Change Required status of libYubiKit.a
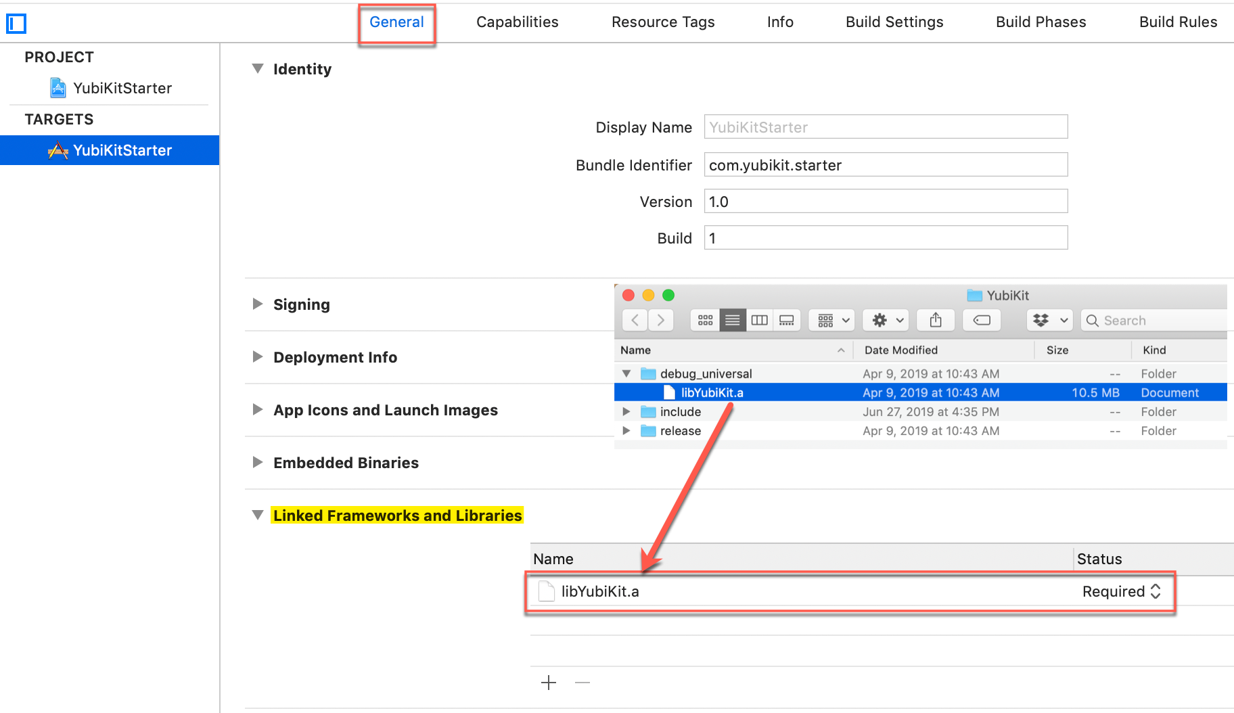Viewport: 1234px width, 713px height. 1121,591
